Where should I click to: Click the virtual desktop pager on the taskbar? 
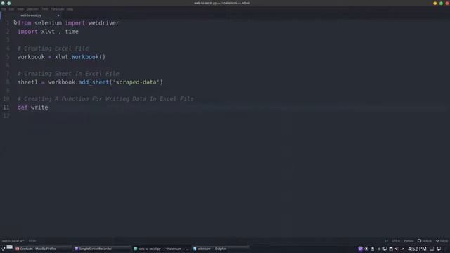point(10,247)
